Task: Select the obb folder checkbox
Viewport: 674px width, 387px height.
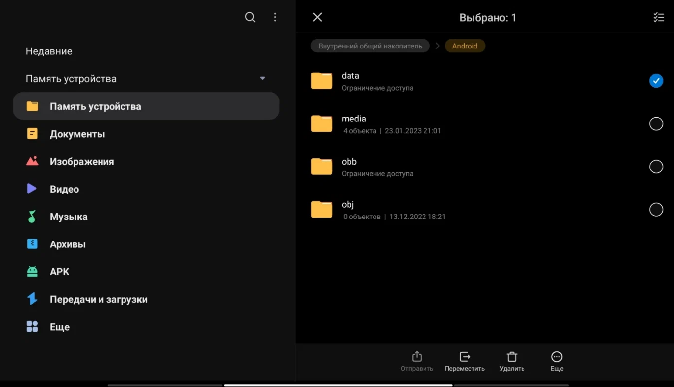Action: click(x=656, y=167)
